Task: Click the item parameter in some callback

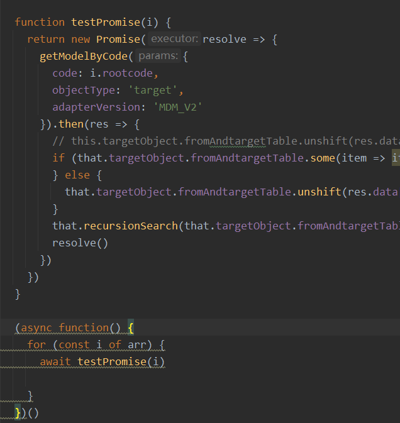Action: pyautogui.click(x=354, y=158)
